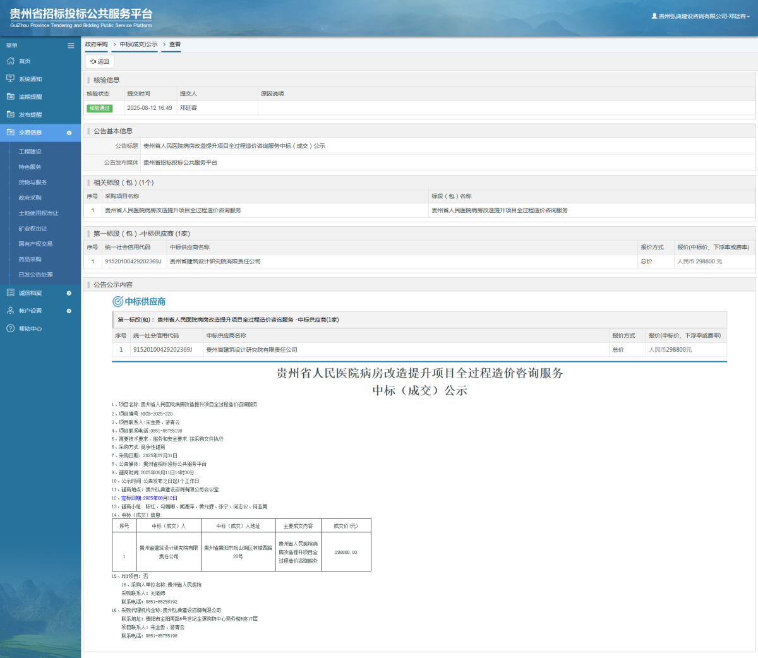Viewport: 758px width, 658px height.
Task: Select 工程建设 in the sidebar submenu
Action: click(30, 152)
